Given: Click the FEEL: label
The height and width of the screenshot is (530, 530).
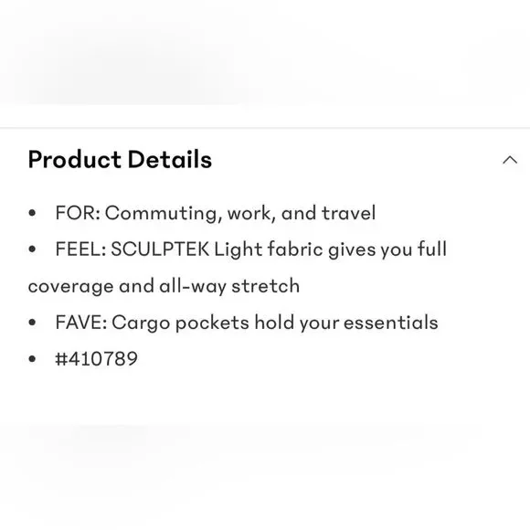Looking at the screenshot, I should [80, 249].
